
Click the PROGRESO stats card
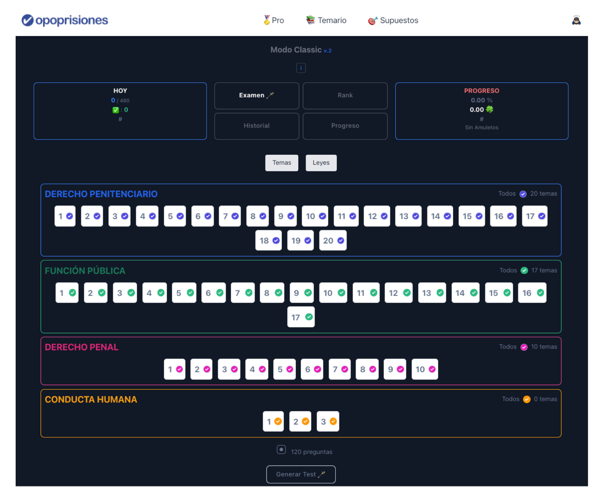click(x=482, y=111)
